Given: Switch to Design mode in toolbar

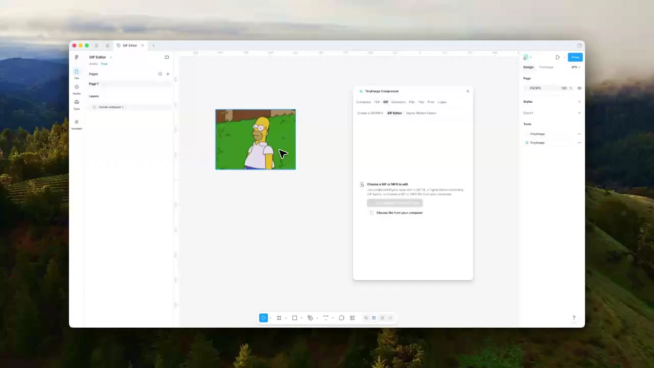Looking at the screenshot, I should click(x=374, y=318).
